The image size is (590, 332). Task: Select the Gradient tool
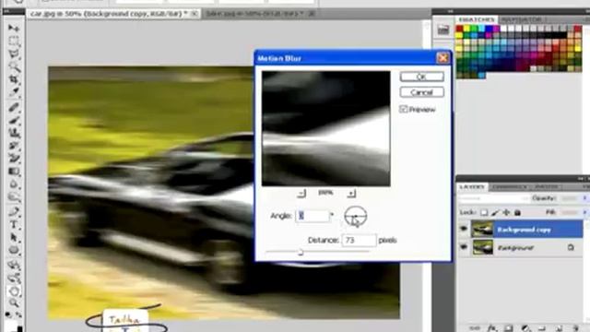tap(14, 172)
